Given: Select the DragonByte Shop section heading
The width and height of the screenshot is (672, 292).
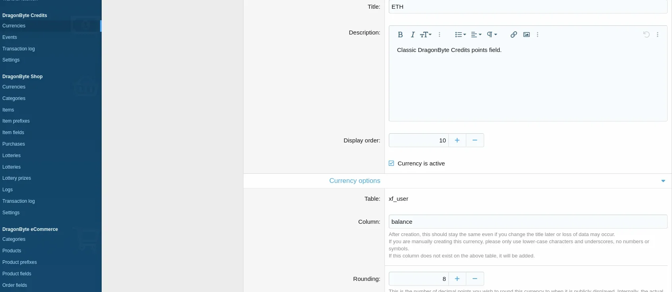Looking at the screenshot, I should [x=22, y=77].
